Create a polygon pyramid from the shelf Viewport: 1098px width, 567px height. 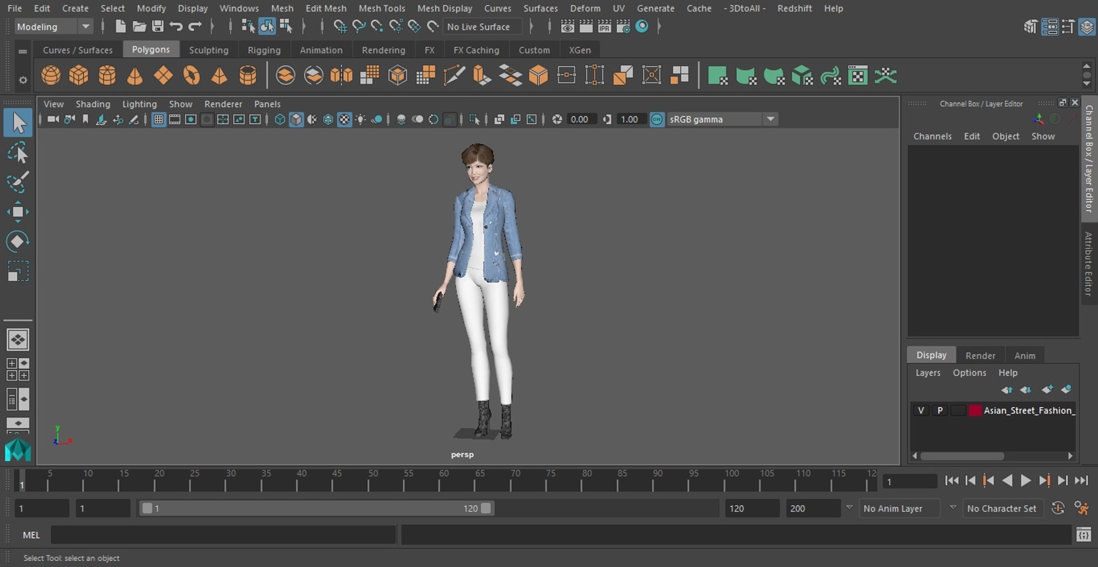pos(220,76)
